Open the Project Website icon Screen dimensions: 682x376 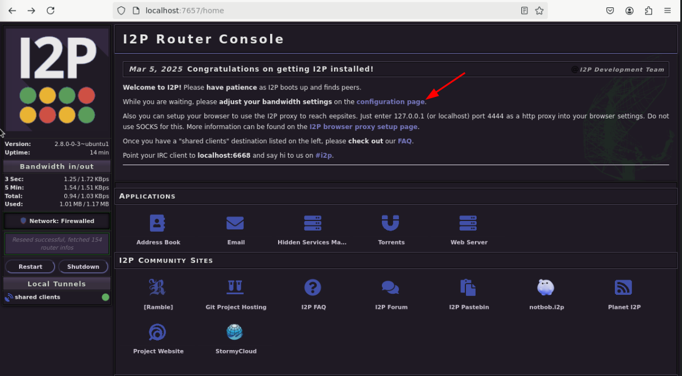point(157,332)
